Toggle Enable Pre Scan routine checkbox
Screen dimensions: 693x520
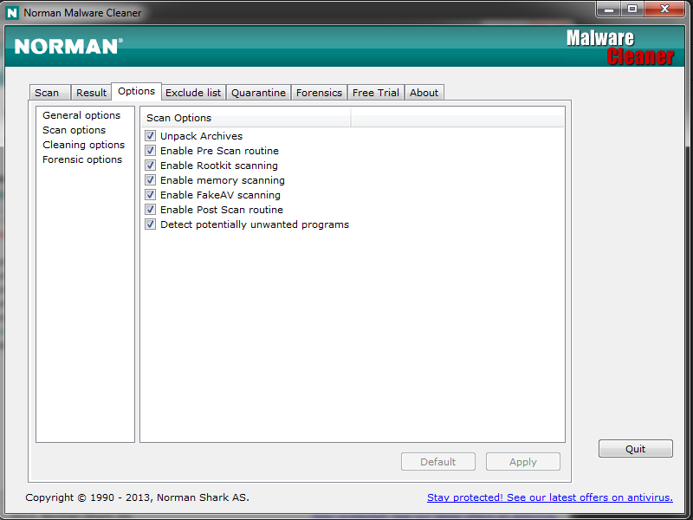coord(151,151)
